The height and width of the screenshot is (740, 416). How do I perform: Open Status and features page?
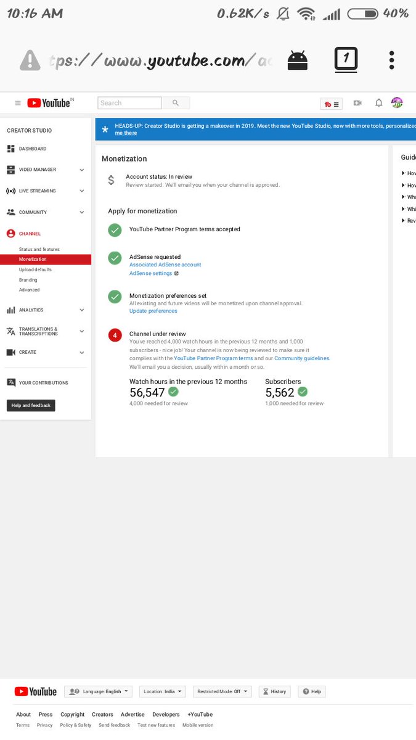[x=39, y=249]
